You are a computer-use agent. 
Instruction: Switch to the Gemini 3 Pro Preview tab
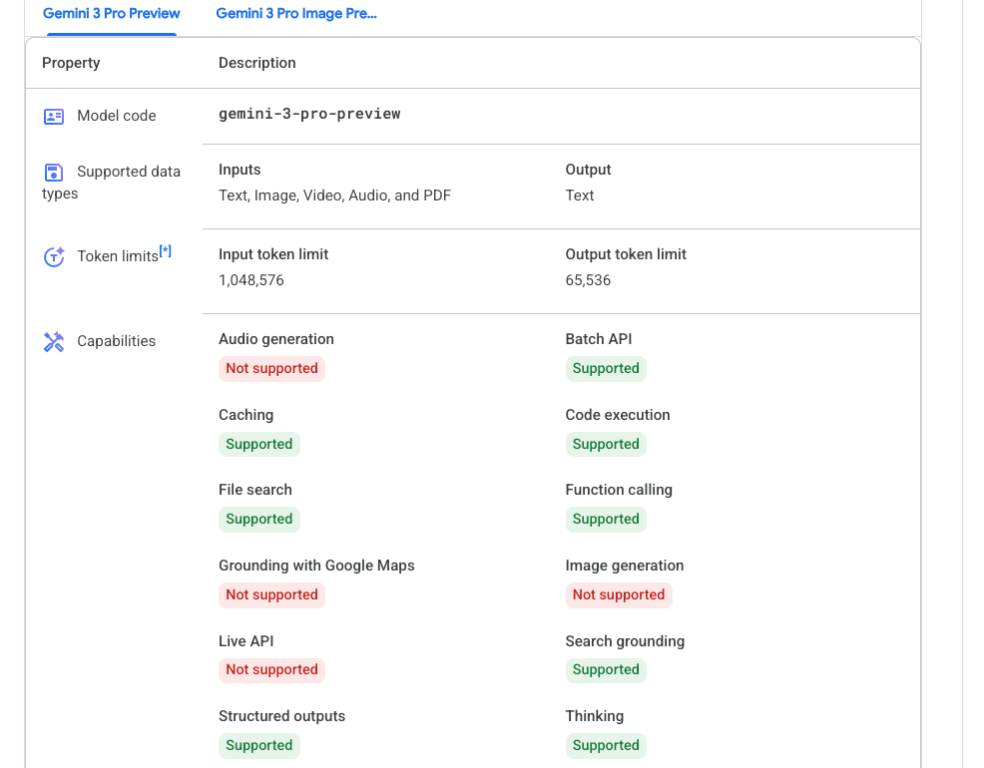pos(111,13)
